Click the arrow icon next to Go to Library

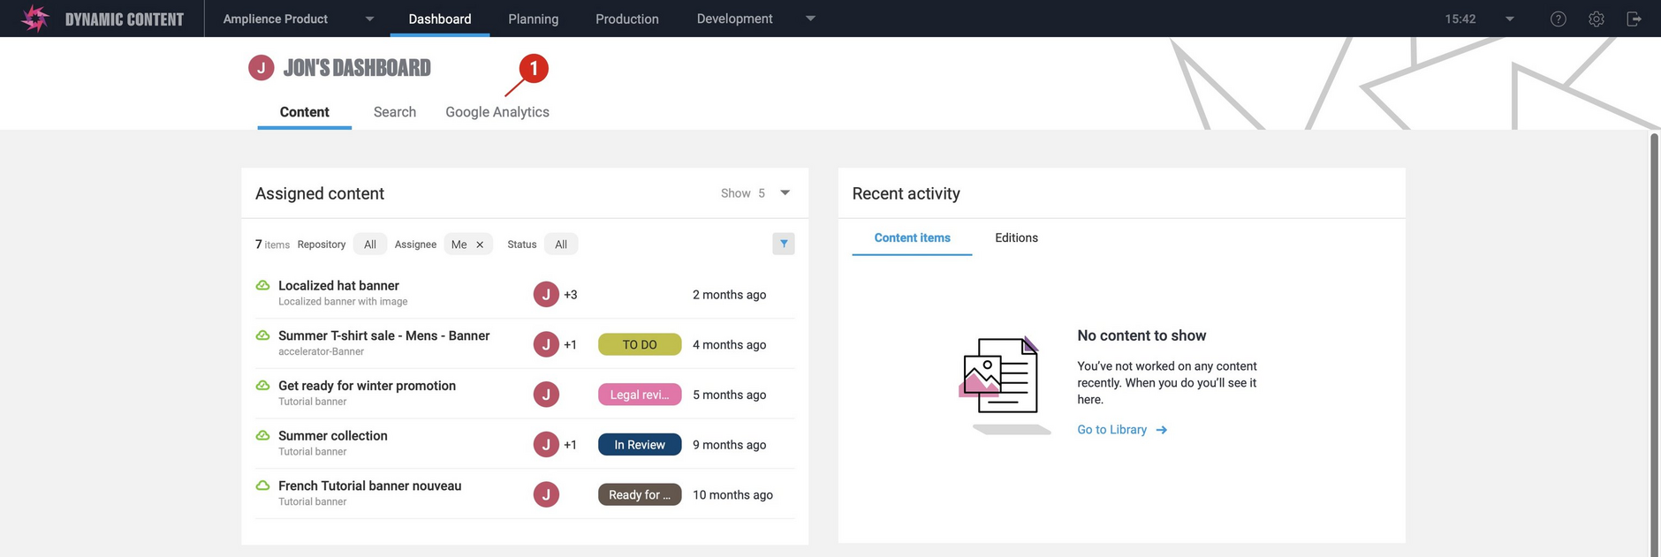(1162, 430)
